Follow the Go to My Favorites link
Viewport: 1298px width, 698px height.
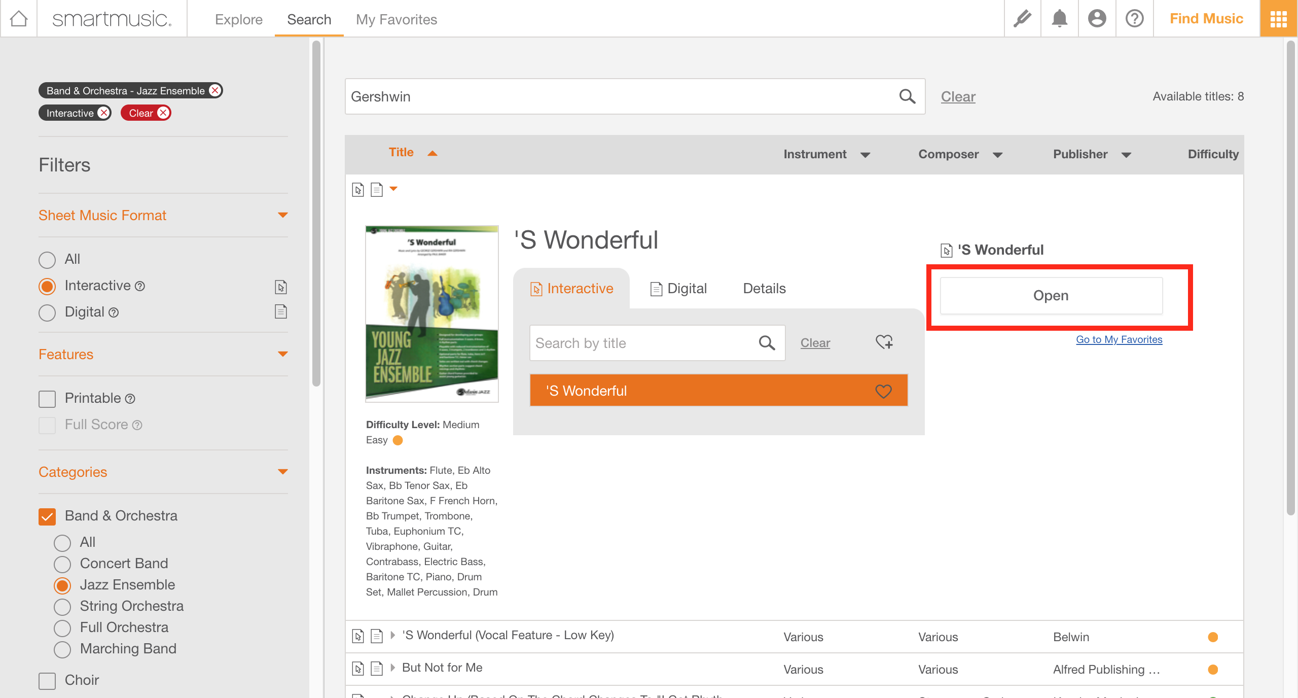tap(1119, 339)
